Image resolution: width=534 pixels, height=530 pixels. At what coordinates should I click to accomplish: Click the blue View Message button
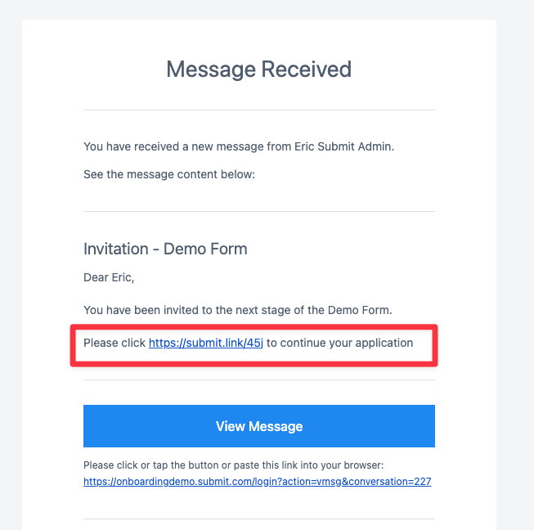(259, 426)
